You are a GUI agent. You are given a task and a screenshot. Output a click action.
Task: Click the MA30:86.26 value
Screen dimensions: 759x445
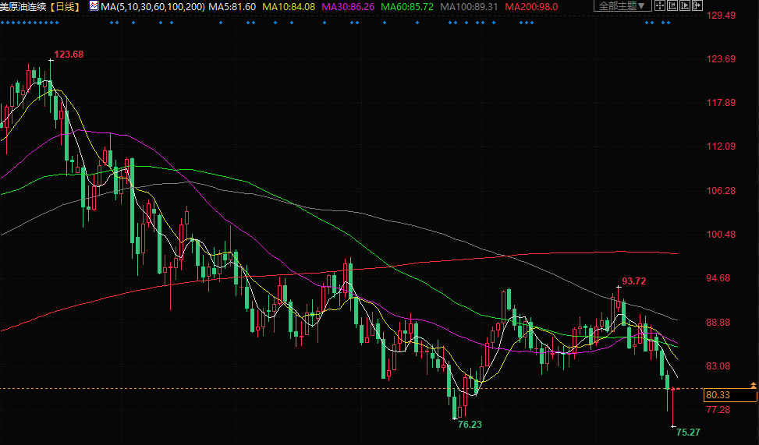pos(348,7)
